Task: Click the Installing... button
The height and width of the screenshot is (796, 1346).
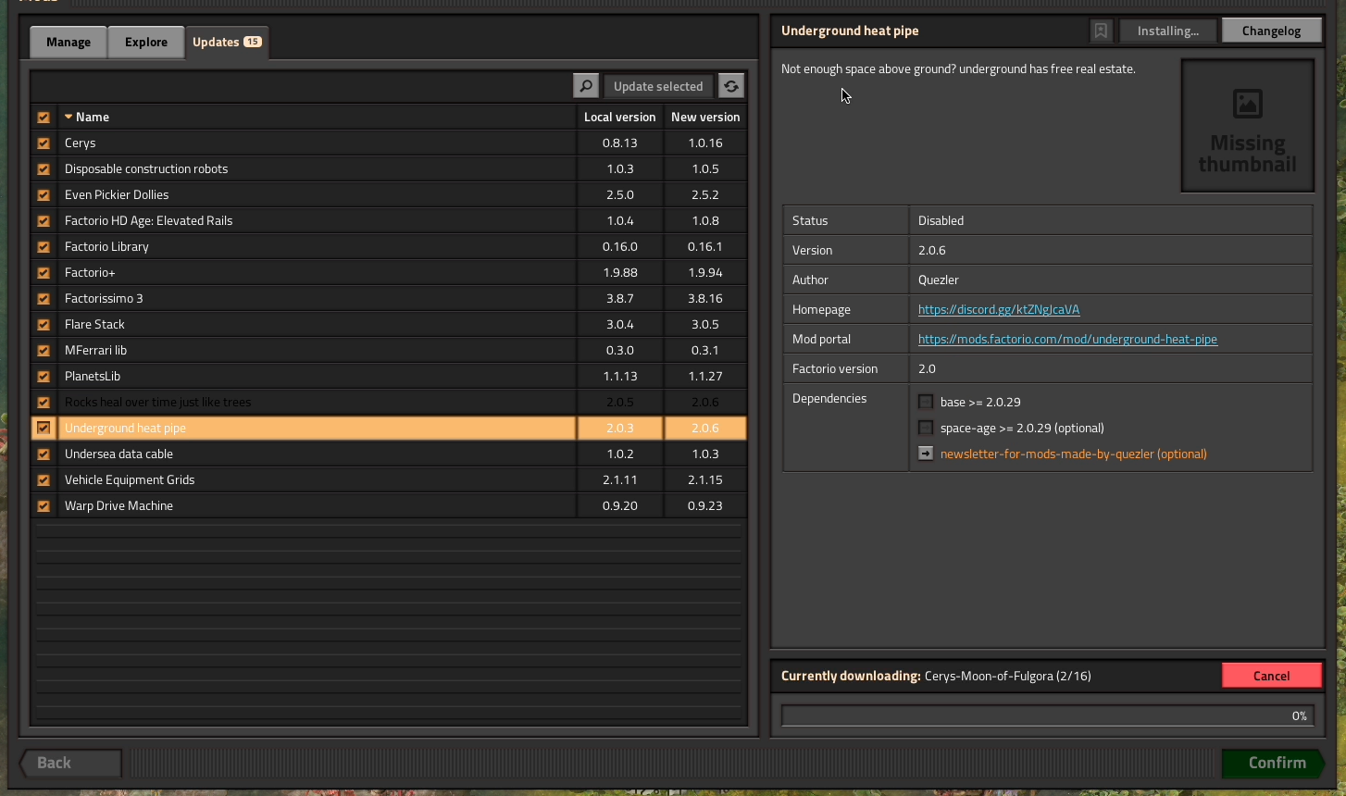Action: pos(1167,31)
